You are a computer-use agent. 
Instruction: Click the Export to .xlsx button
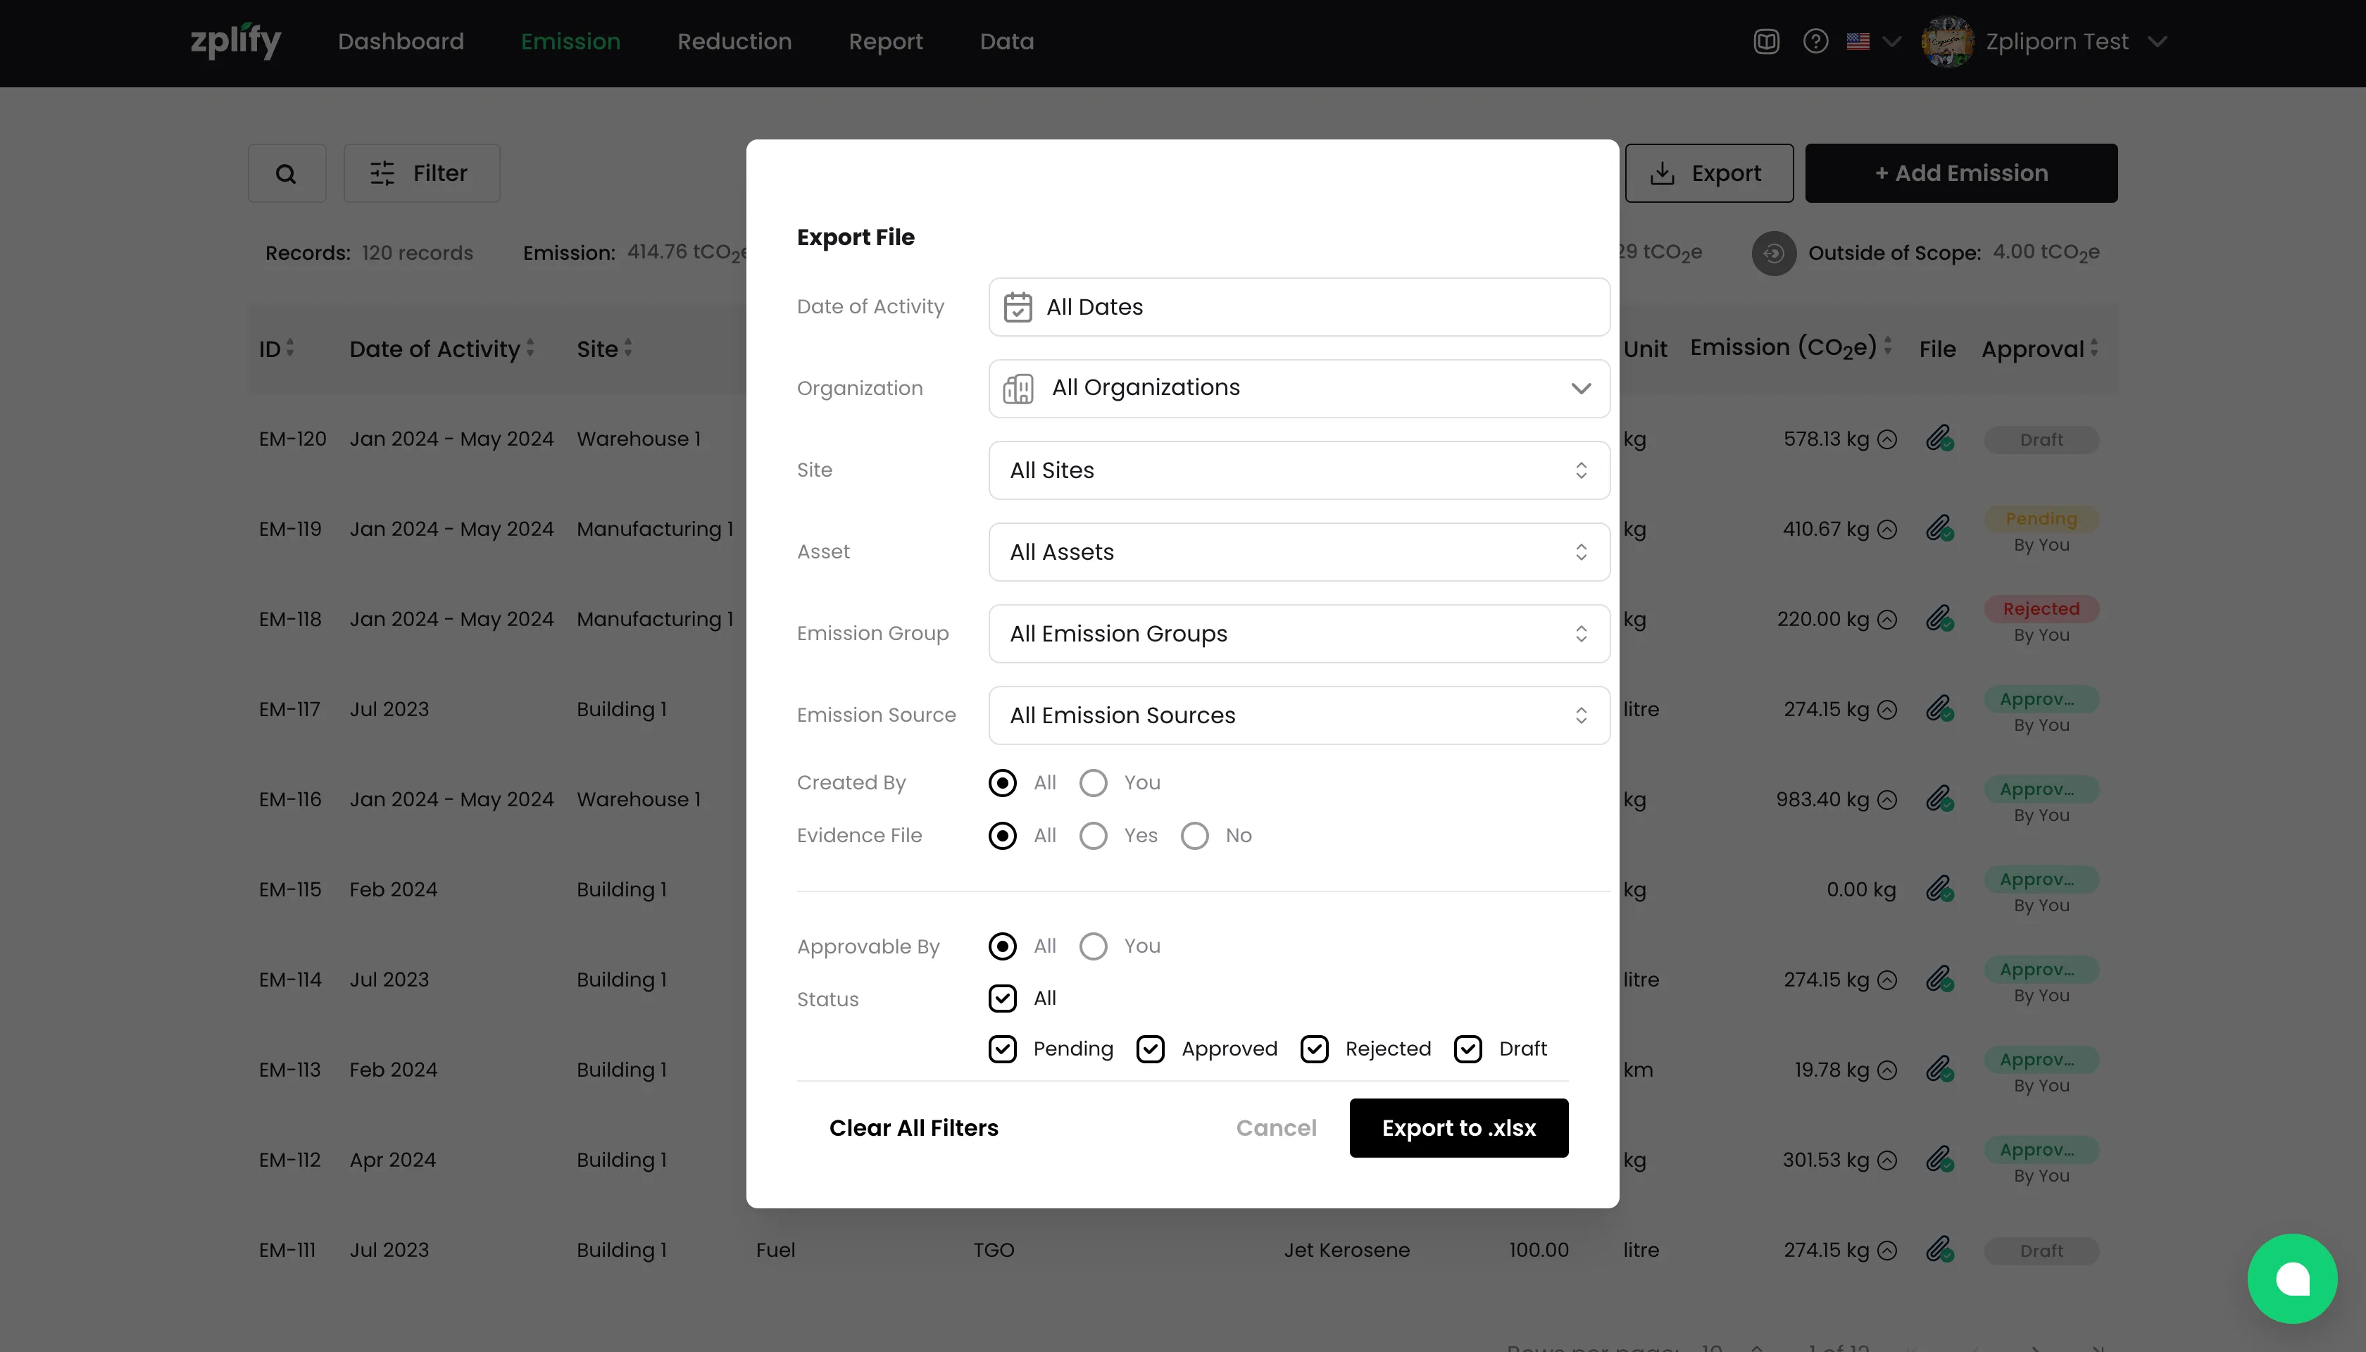point(1458,1128)
